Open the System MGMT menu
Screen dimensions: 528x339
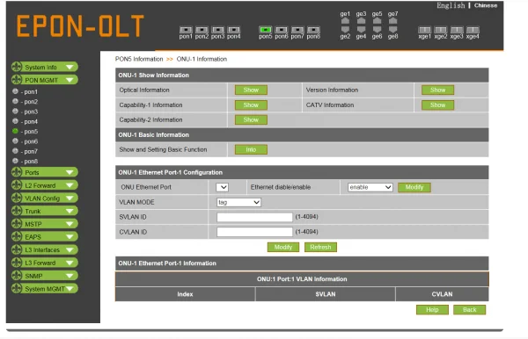click(45, 289)
